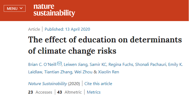Open the Nature Sustainability journal link

(x=47, y=83)
